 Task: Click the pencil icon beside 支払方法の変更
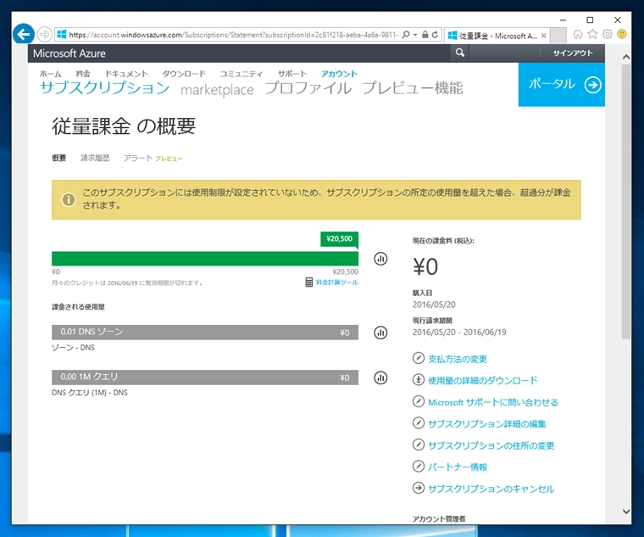pos(418,358)
